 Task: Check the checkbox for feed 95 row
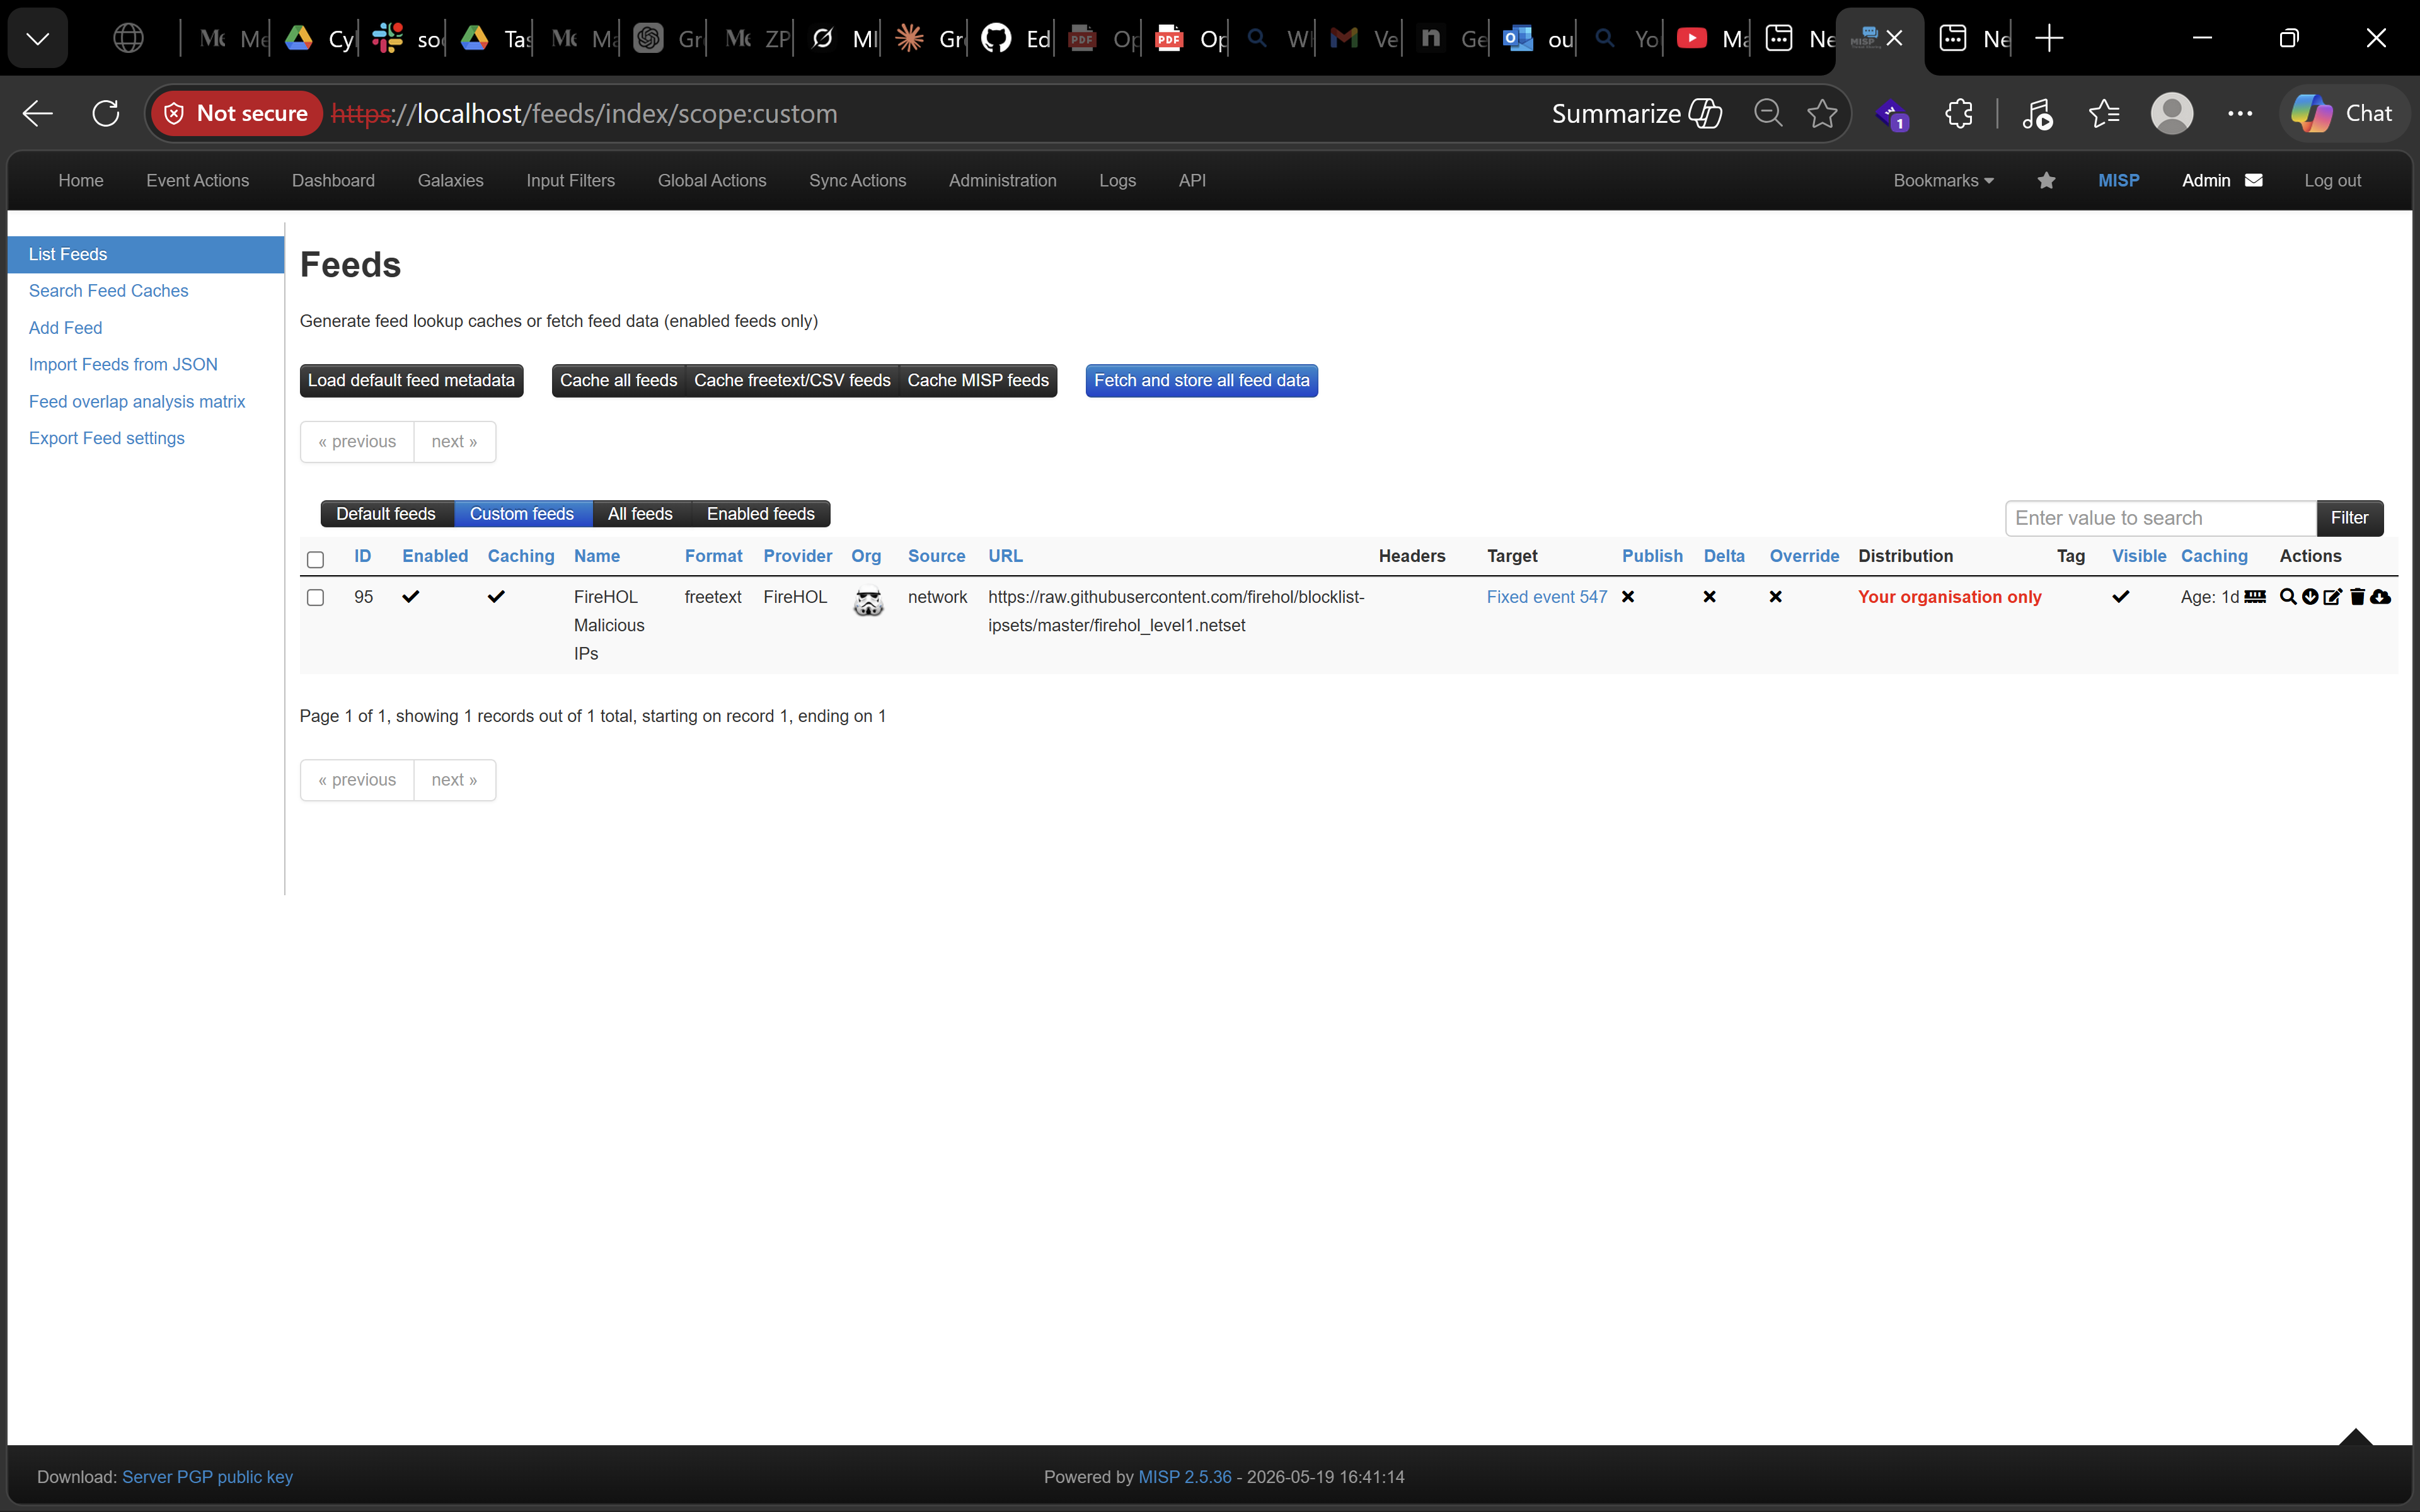tap(315, 597)
